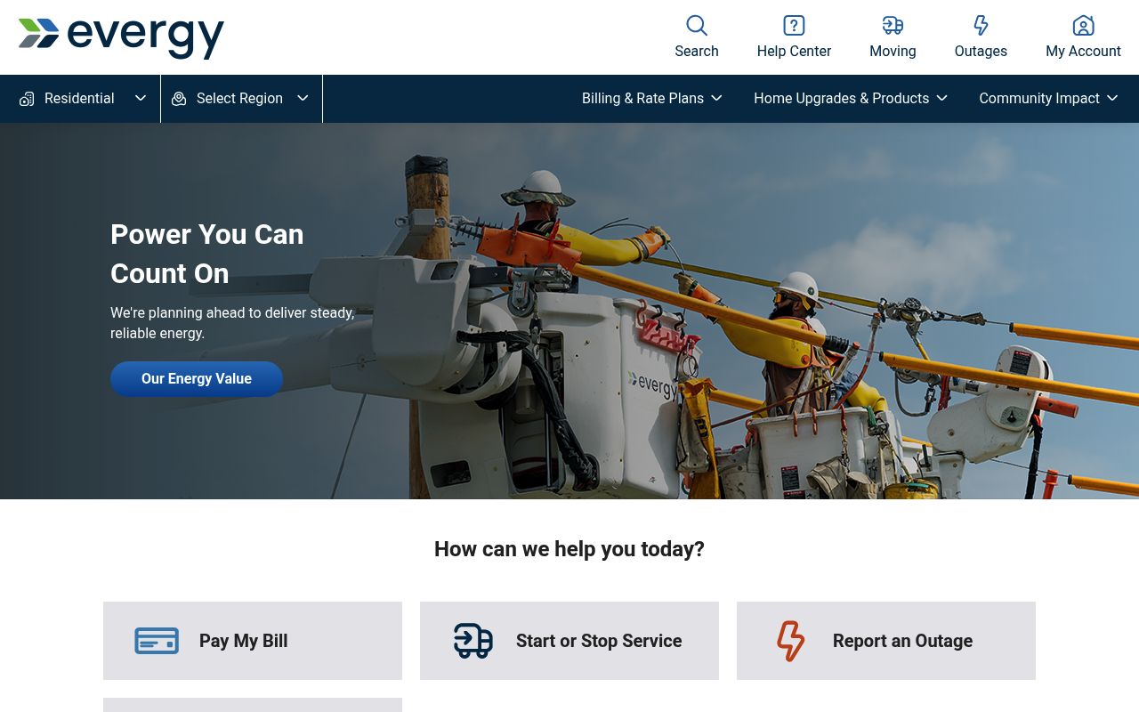Click the My Account text label
Screen dimensions: 1139x712
tap(1083, 52)
